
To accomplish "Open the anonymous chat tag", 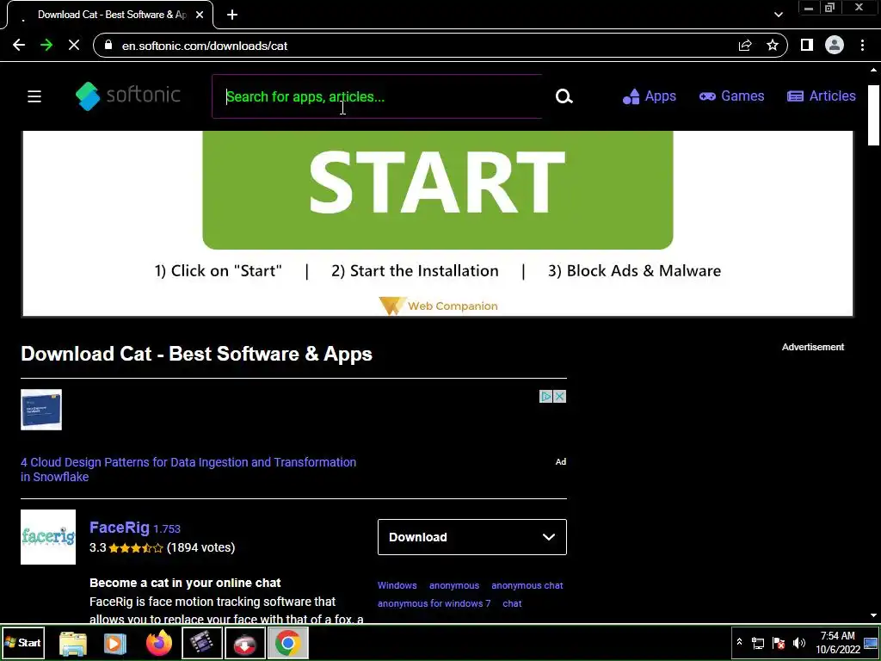I will pos(527,585).
